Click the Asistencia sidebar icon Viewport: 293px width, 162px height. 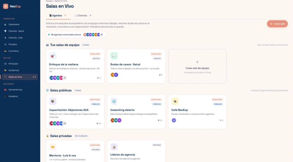point(5,70)
